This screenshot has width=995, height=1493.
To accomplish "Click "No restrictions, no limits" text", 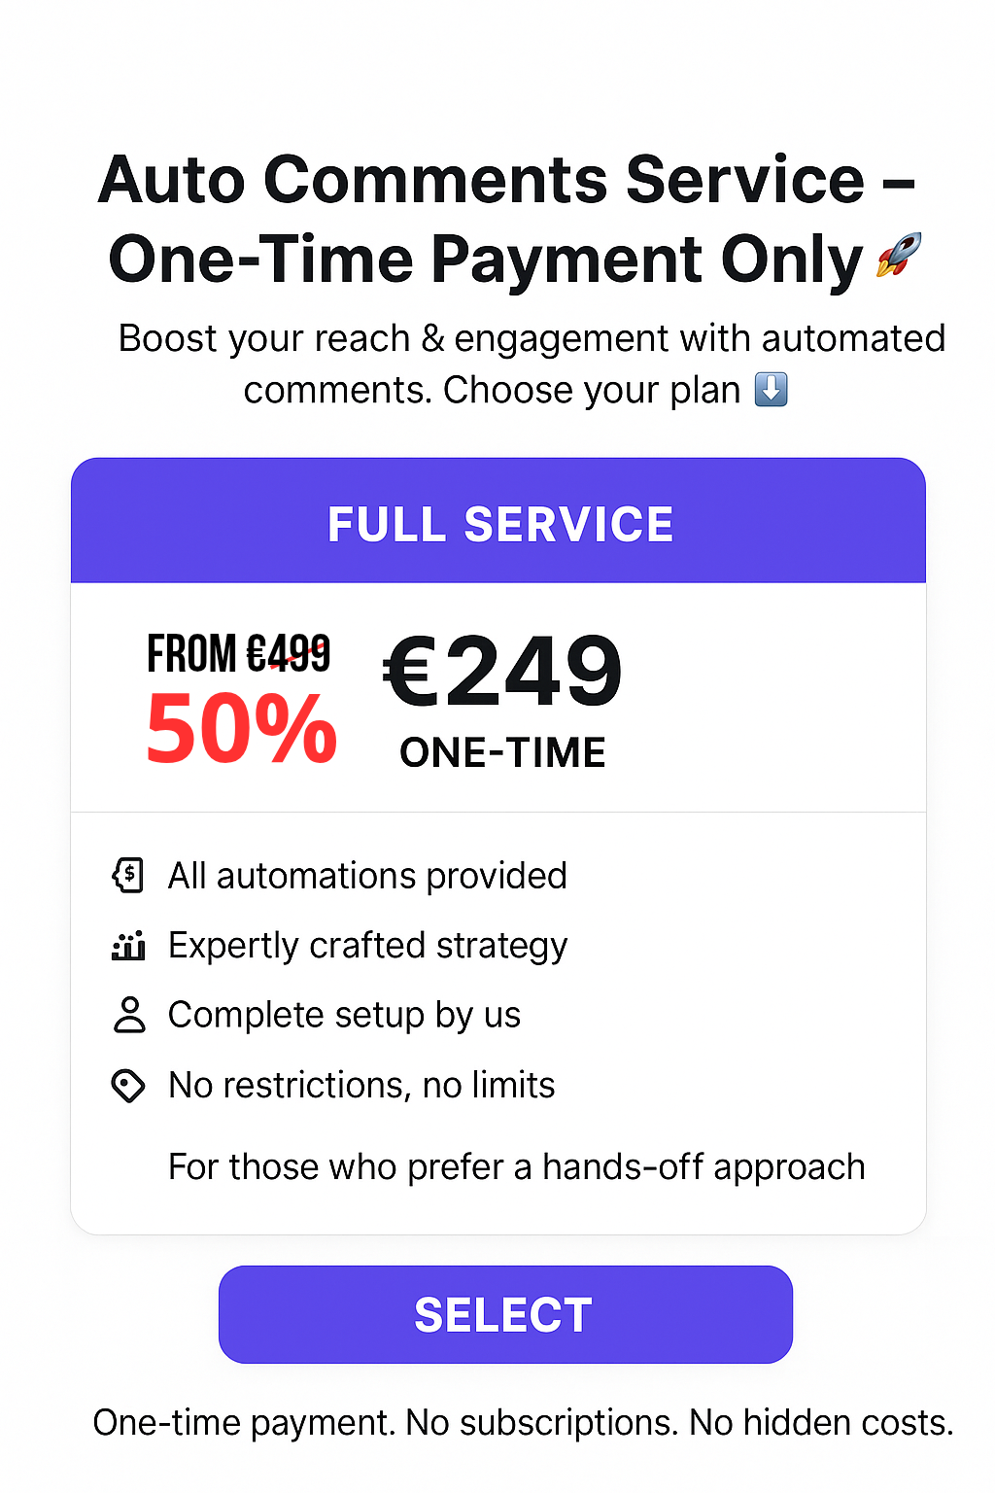I will click(x=361, y=1085).
